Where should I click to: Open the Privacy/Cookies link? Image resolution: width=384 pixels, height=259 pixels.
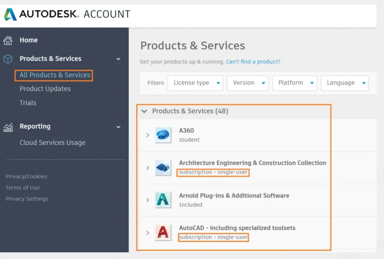click(26, 176)
